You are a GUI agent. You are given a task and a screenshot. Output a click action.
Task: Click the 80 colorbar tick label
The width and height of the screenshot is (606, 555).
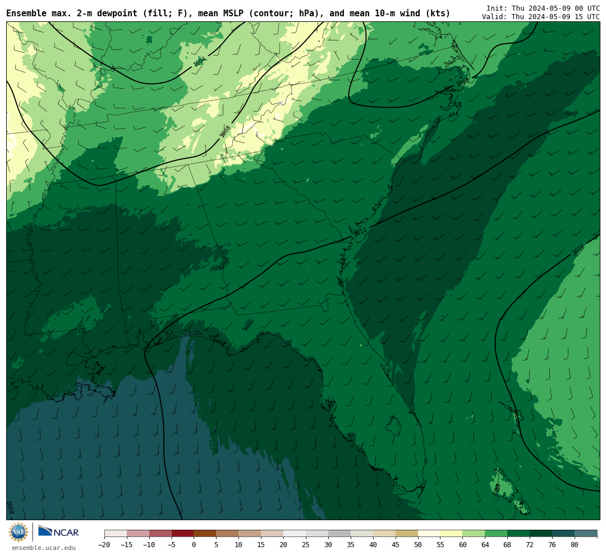click(x=575, y=544)
